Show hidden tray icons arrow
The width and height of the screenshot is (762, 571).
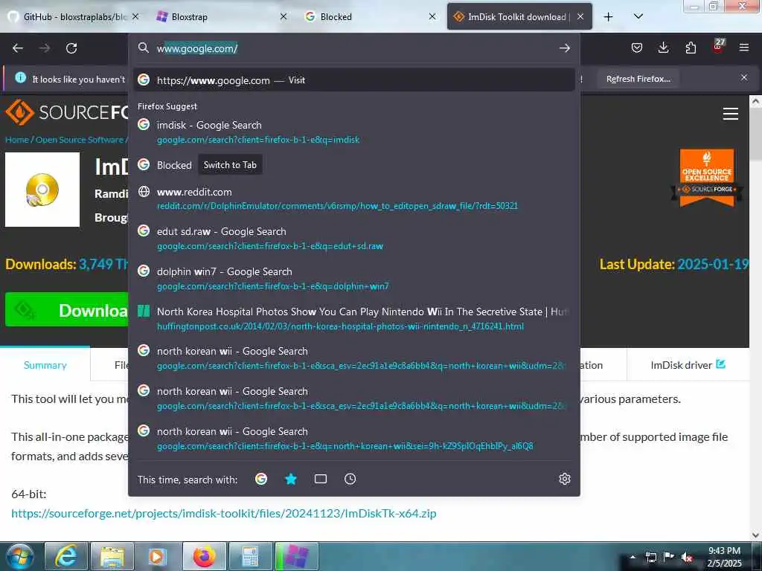click(x=633, y=557)
